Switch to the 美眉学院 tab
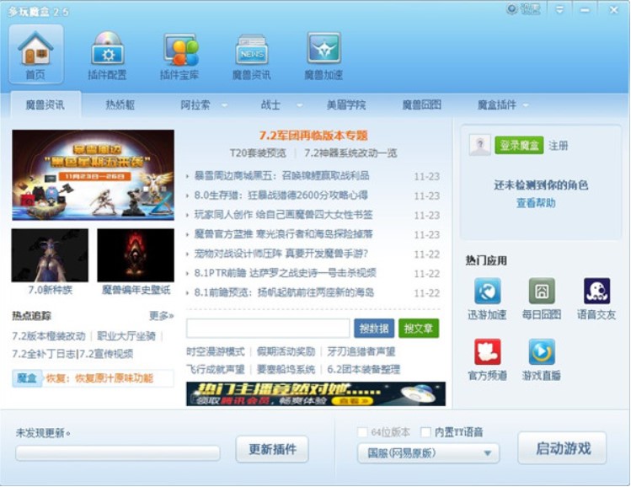 coord(346,105)
